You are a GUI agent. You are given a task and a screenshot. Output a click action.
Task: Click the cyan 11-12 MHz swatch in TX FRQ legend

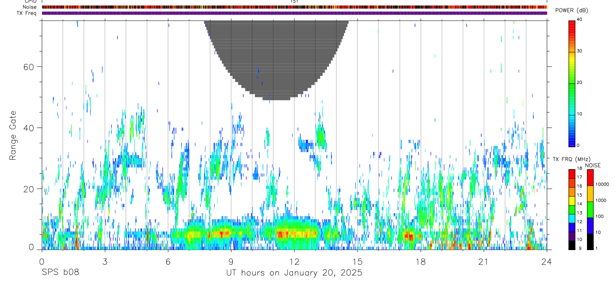coord(572,219)
